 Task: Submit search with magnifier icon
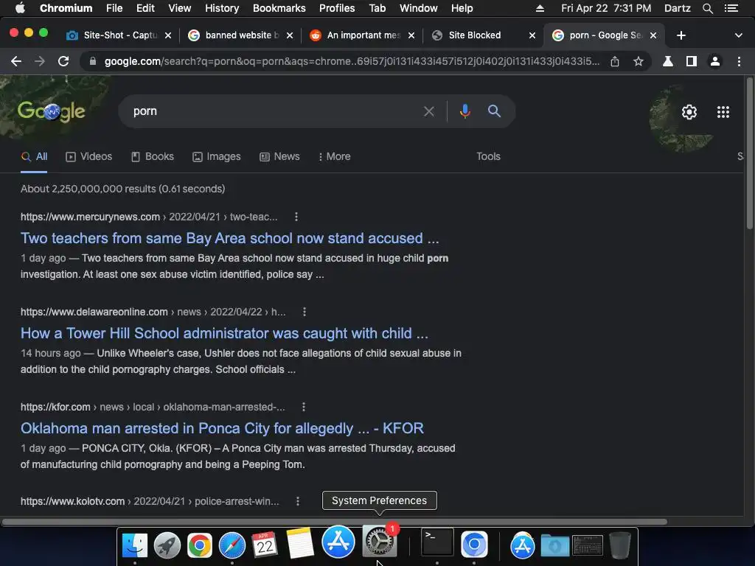coord(494,111)
